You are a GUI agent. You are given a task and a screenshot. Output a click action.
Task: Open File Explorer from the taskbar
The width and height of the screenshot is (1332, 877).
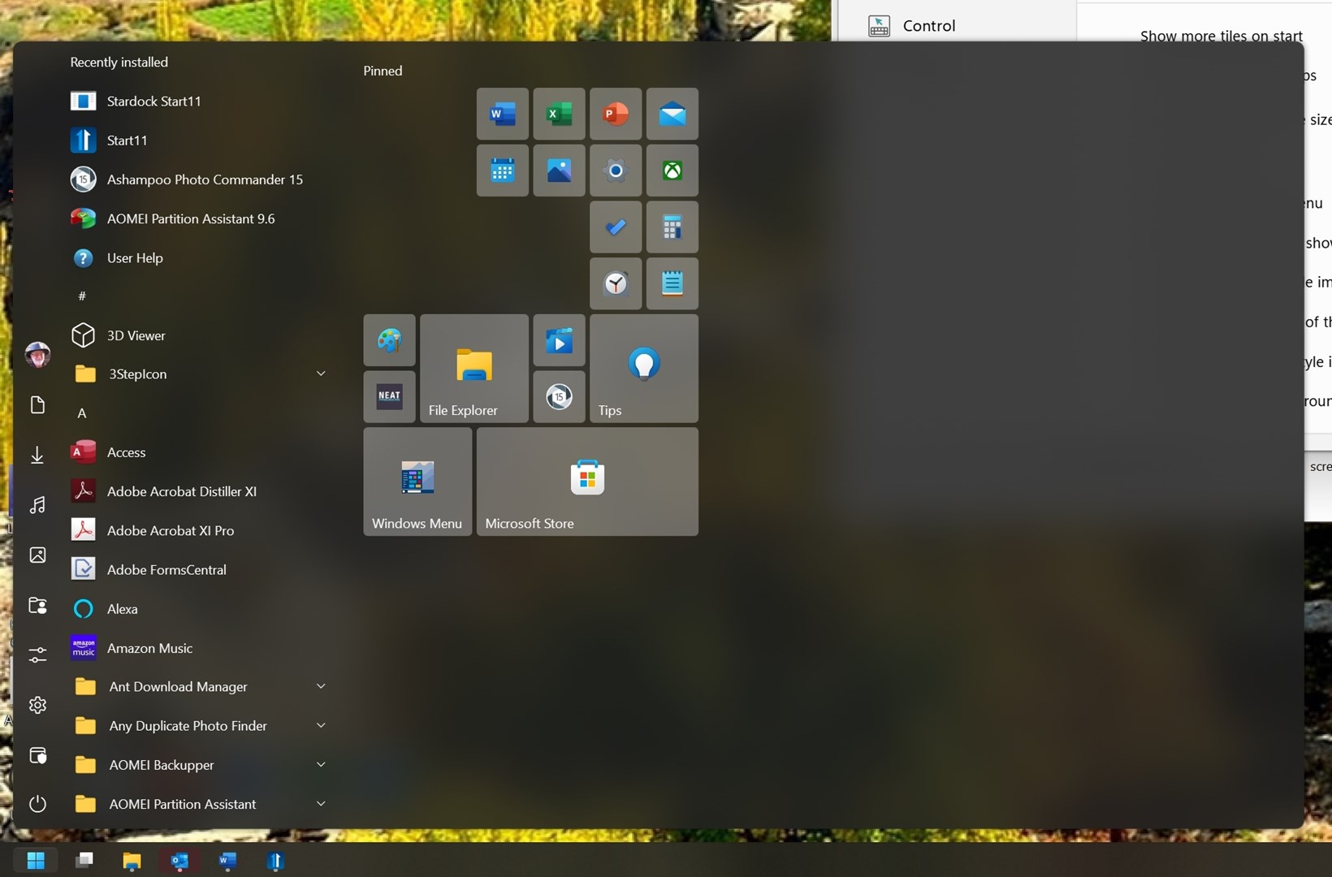coord(132,860)
